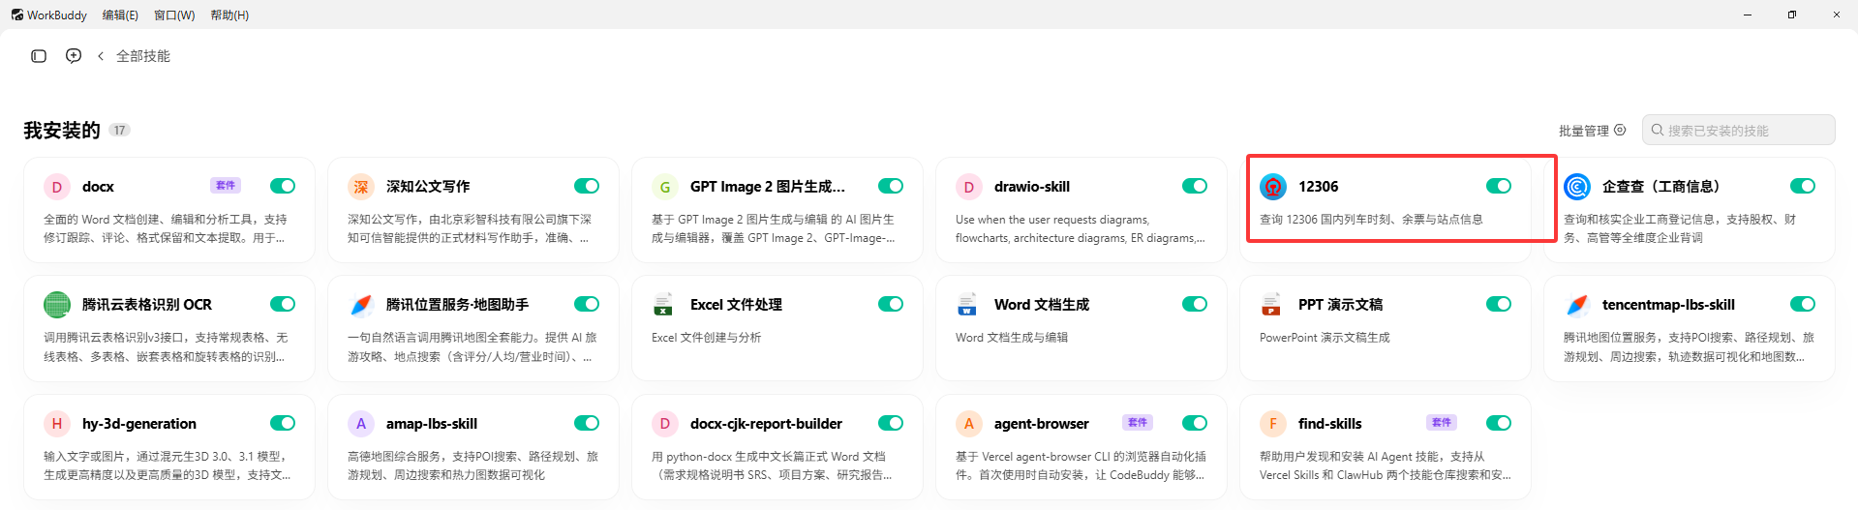This screenshot has height=510, width=1858.
Task: Click the installed count badge 17
Action: pyautogui.click(x=119, y=130)
